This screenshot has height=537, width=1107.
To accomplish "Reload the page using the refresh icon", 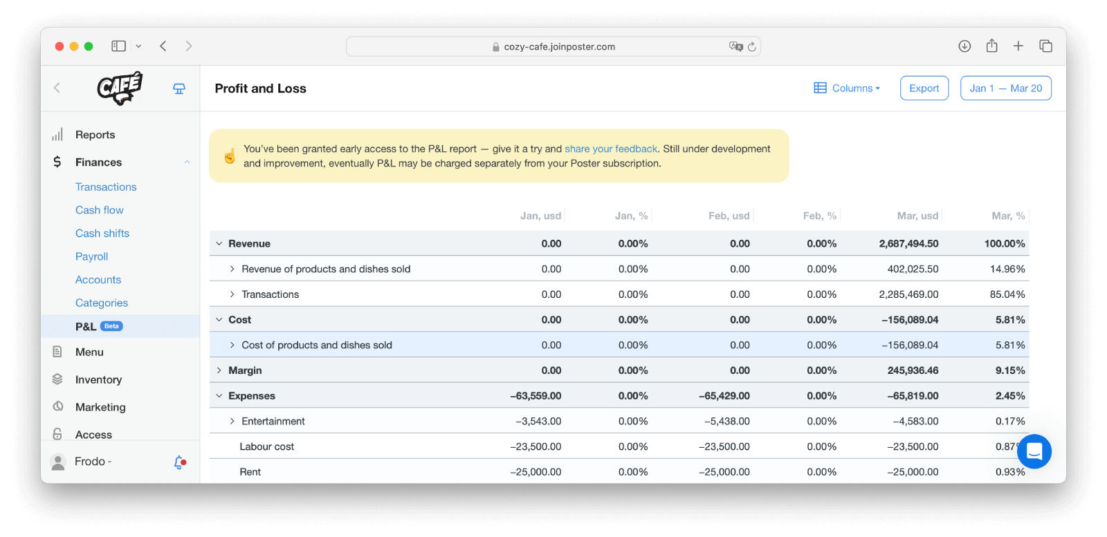I will tap(752, 47).
